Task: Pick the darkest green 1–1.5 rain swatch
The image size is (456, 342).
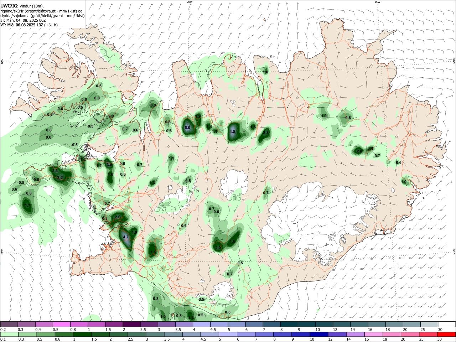Action: (x=82, y=334)
